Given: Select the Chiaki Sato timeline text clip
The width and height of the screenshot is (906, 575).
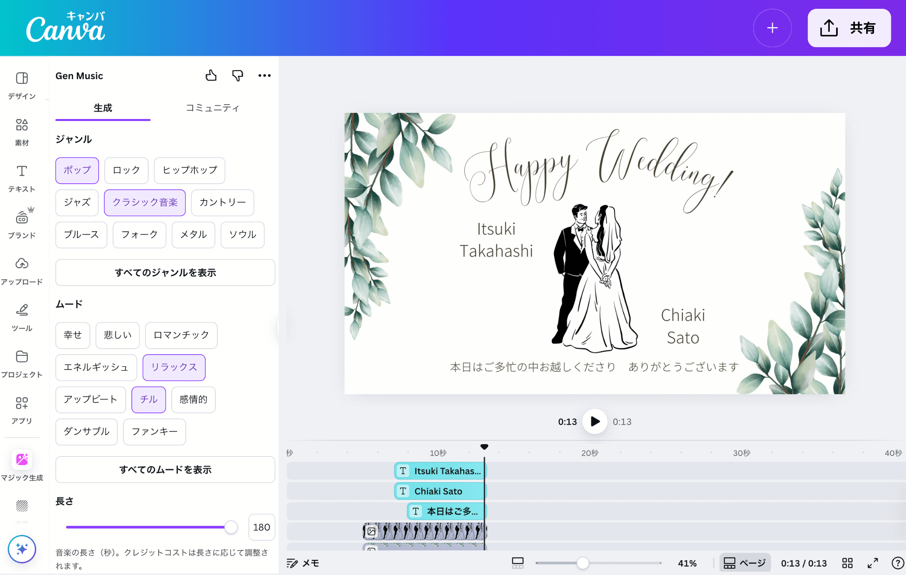Looking at the screenshot, I should 440,491.
